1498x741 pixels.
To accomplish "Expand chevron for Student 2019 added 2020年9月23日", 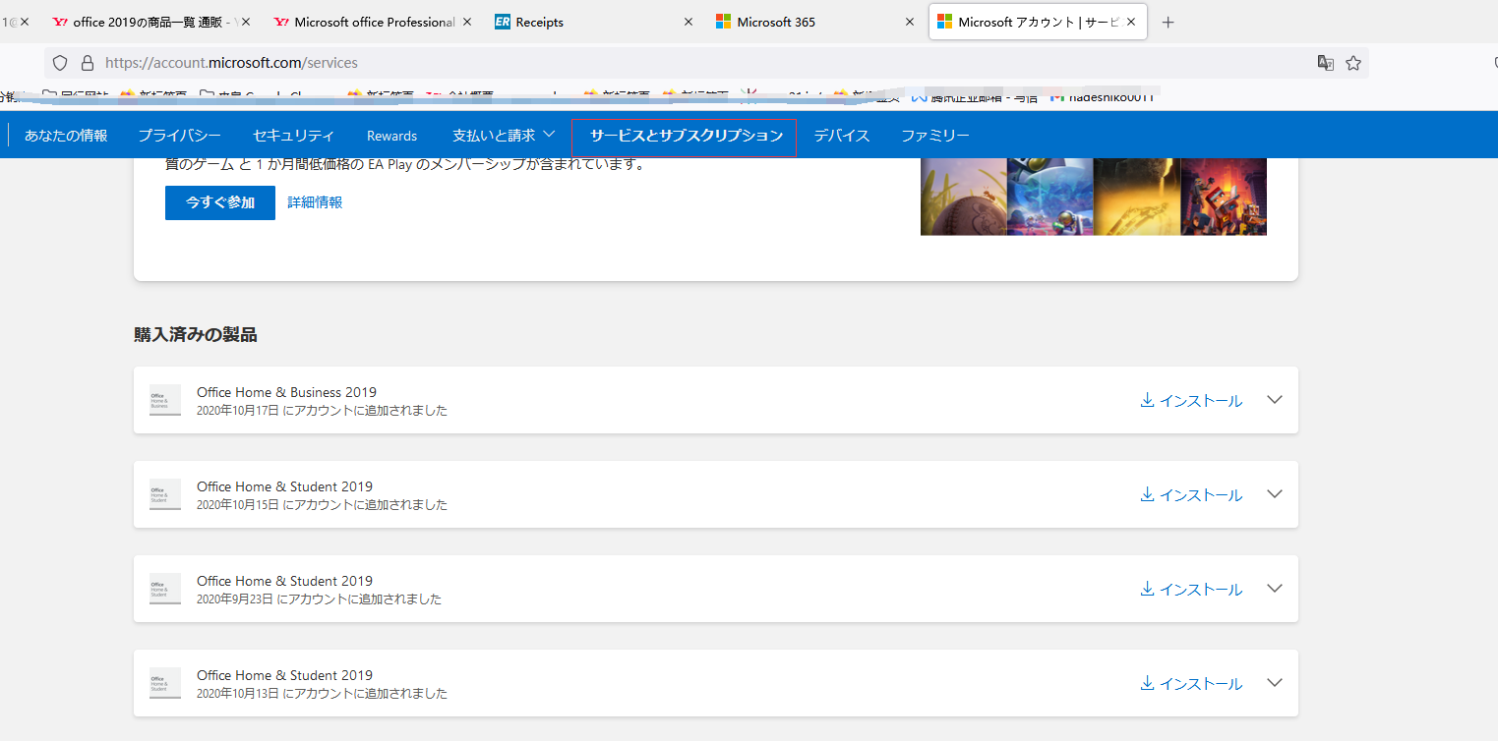I will (x=1275, y=589).
